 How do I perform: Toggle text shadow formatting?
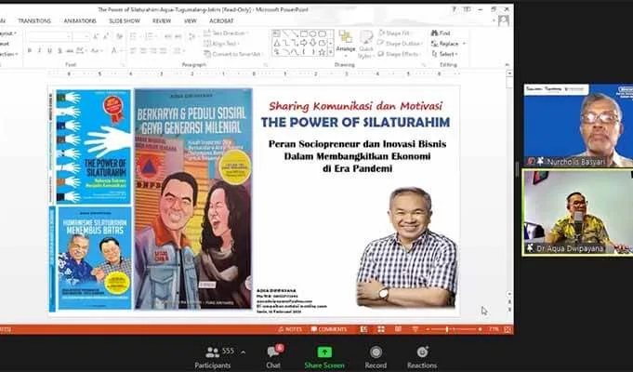[59, 51]
